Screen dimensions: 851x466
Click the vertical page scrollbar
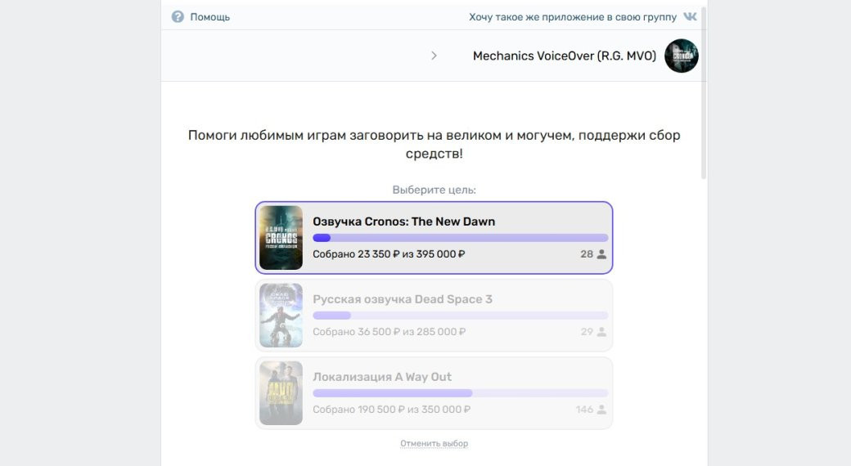pyautogui.click(x=704, y=90)
